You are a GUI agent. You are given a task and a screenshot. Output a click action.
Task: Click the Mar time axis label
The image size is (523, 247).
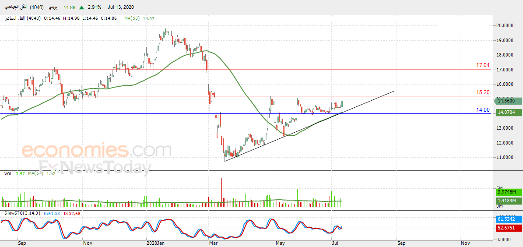tap(213, 243)
